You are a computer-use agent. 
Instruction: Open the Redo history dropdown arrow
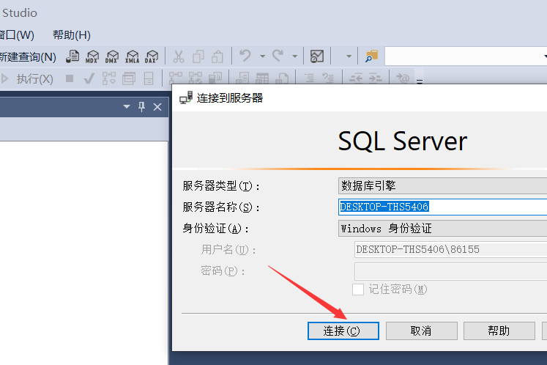click(295, 56)
